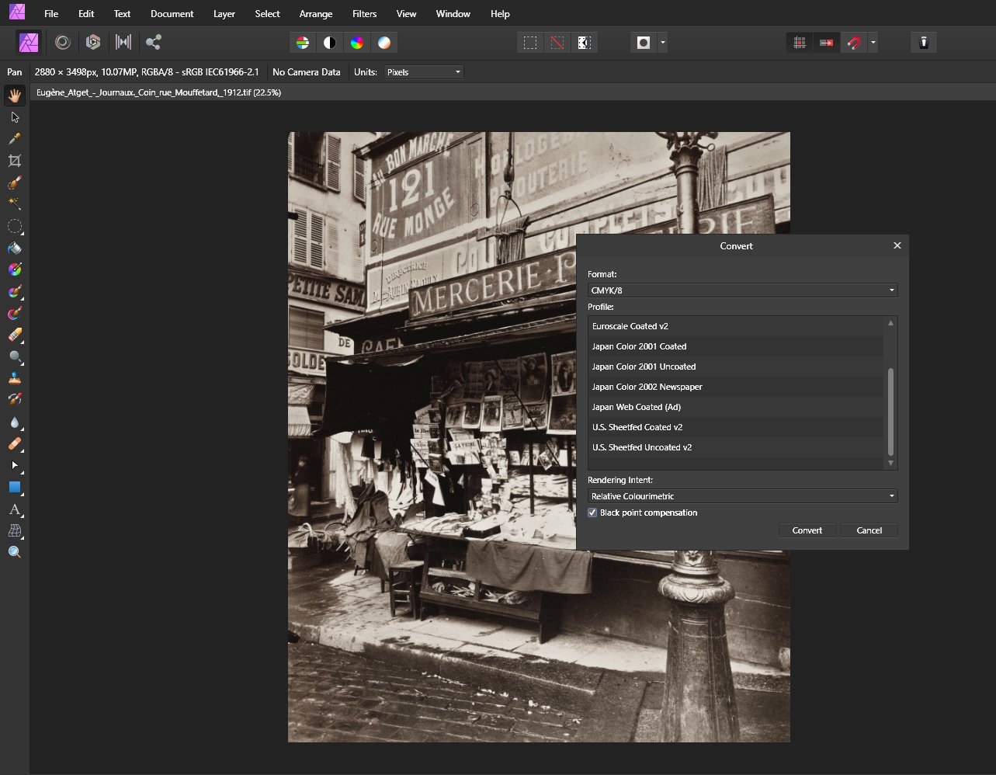Select the Healing Brush bandage tool

[x=14, y=444]
